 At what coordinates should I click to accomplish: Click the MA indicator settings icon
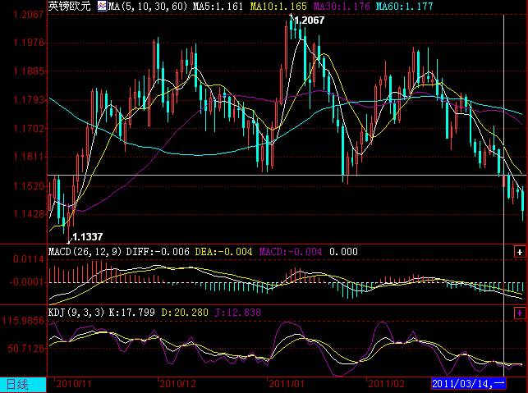pos(102,7)
